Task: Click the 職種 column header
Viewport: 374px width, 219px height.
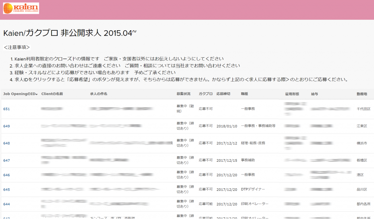Action: [244, 94]
